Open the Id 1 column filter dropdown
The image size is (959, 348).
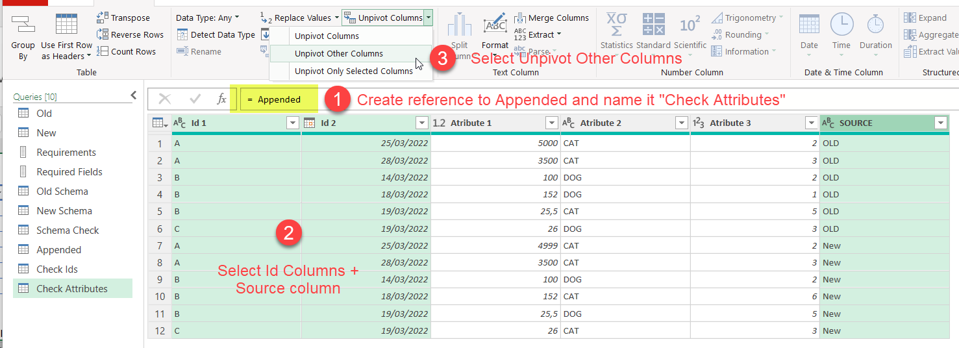(292, 123)
